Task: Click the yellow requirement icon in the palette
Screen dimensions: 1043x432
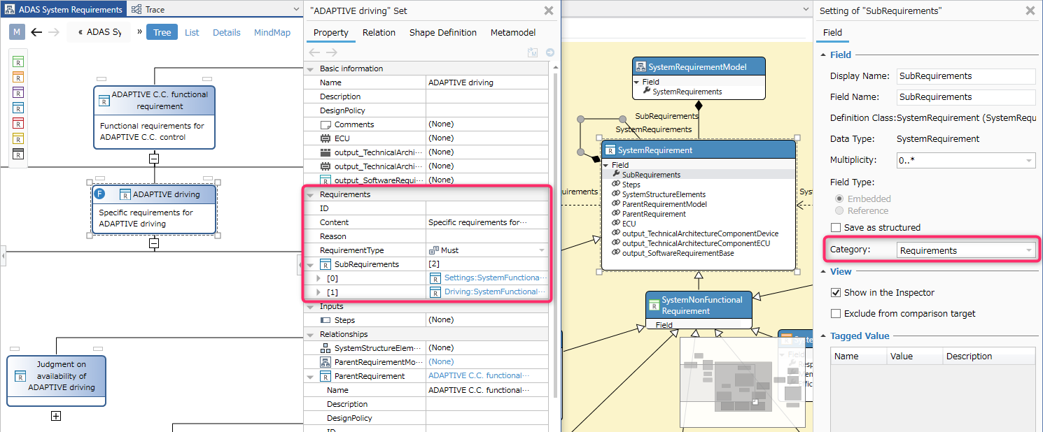Action: pos(19,138)
